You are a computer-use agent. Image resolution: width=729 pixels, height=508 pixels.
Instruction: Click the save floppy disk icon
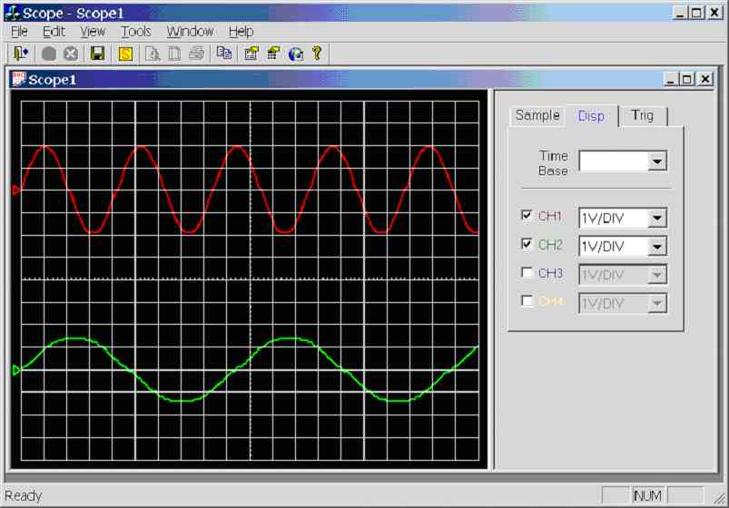tap(97, 54)
